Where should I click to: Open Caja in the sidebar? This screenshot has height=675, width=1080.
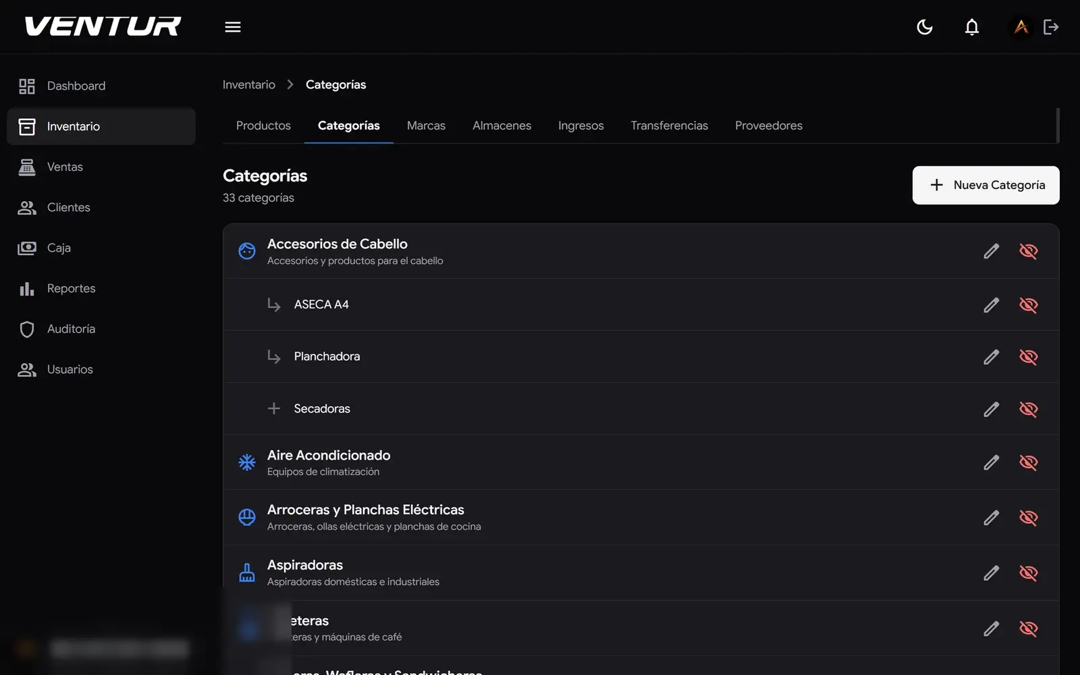[101, 248]
